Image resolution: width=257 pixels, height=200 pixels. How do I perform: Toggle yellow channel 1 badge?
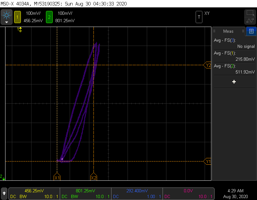pos(17,17)
